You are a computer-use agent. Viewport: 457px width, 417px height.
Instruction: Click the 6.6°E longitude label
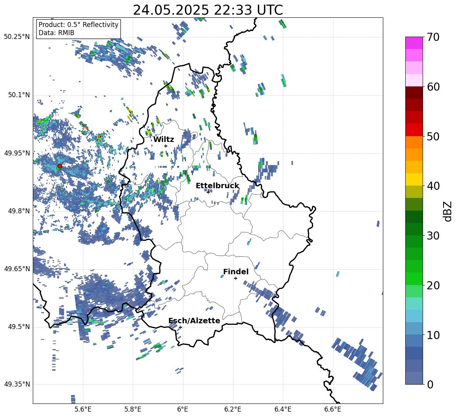pos(333,409)
